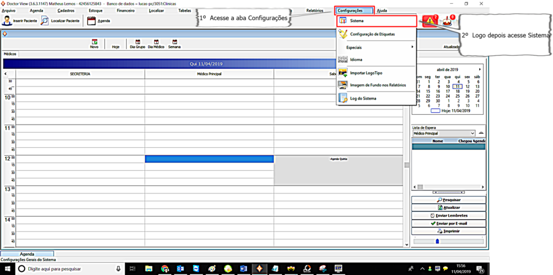Click the Imprimir button
The width and height of the screenshot is (553, 275).
click(x=449, y=231)
